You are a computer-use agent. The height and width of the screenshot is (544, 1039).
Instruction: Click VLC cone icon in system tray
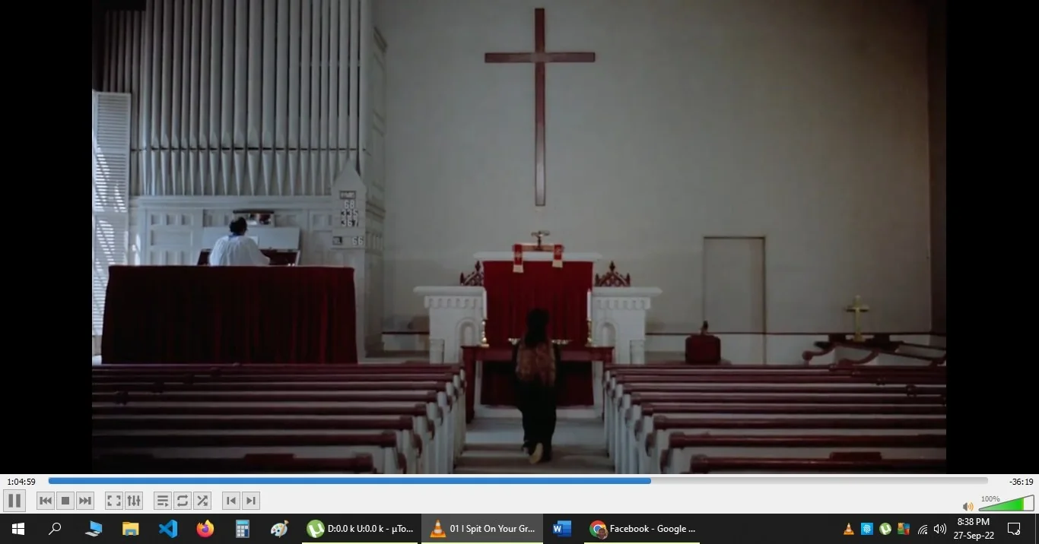pos(849,529)
